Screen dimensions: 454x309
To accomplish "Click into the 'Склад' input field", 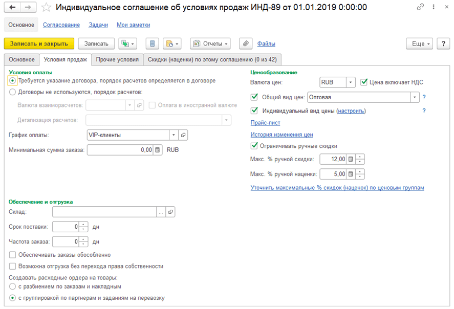I will (104, 212).
